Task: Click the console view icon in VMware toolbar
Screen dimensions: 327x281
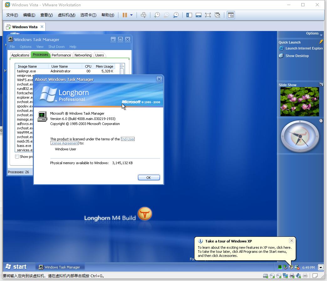Action: 231,15
